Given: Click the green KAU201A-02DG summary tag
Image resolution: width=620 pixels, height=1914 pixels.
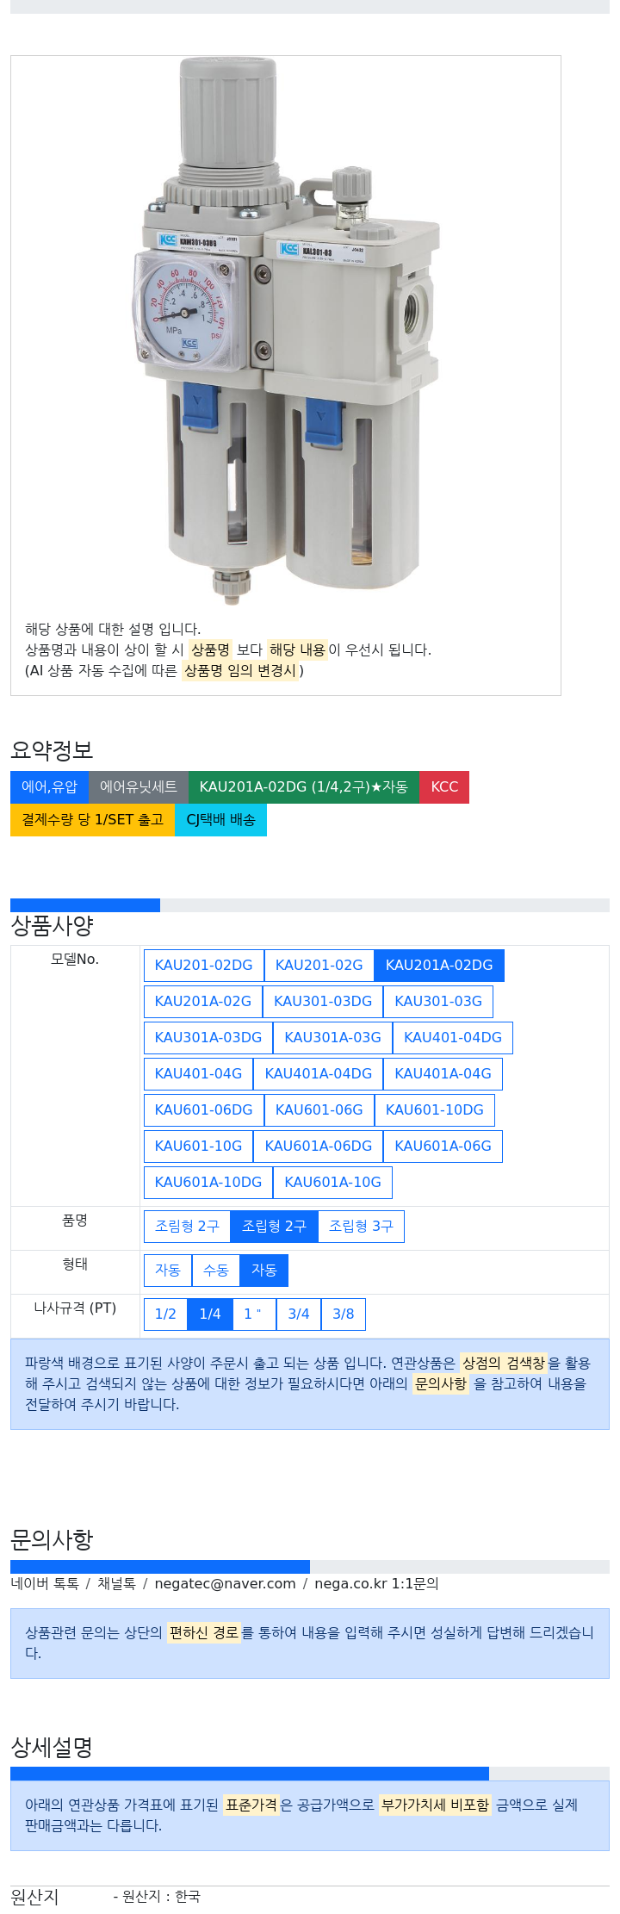Looking at the screenshot, I should tap(304, 787).
